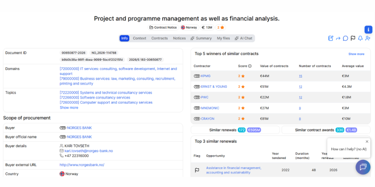
Task: Click [72600000] Computer support topic link
Action: tap(106, 102)
